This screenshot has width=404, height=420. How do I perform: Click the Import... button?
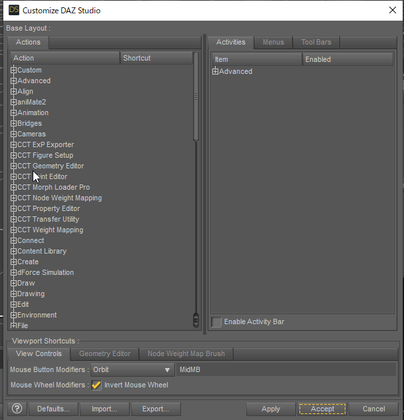point(104,409)
